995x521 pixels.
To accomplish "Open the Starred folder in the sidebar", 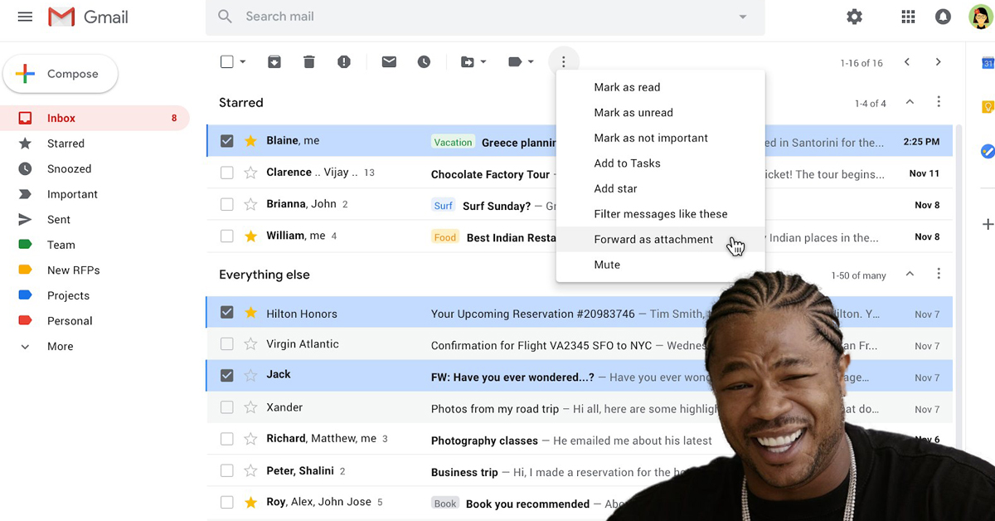I will (64, 143).
